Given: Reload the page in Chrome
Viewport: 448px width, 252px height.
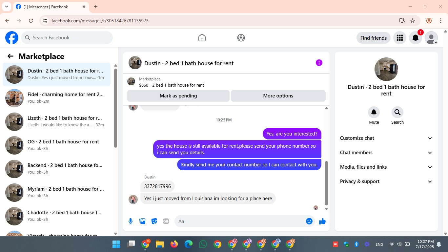Looking at the screenshot, I should click(31, 21).
